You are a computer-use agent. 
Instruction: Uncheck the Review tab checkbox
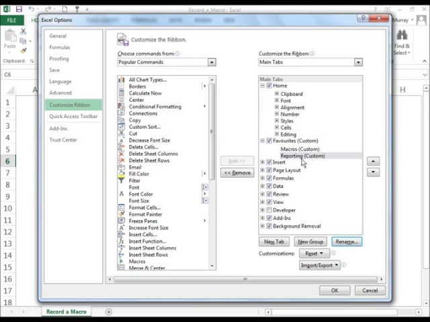(269, 194)
